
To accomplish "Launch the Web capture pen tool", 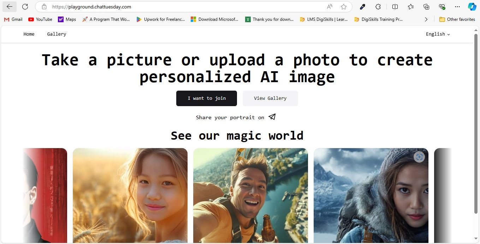I will click(362, 7).
